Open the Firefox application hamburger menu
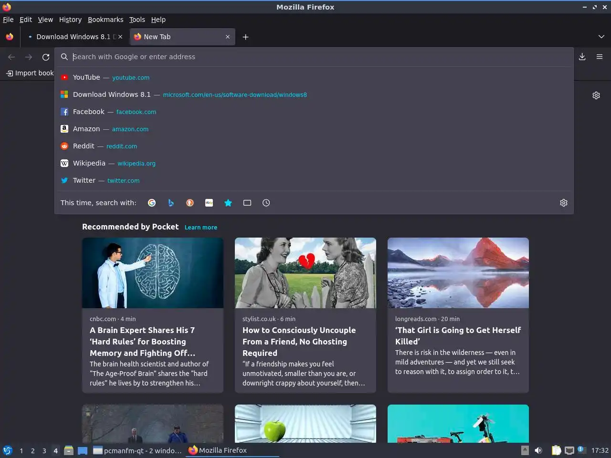Viewport: 611px width, 458px height. pos(600,57)
